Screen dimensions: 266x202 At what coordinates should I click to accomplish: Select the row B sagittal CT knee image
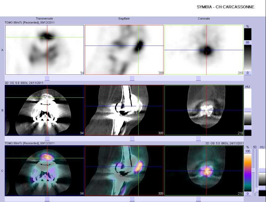[x=124, y=110]
